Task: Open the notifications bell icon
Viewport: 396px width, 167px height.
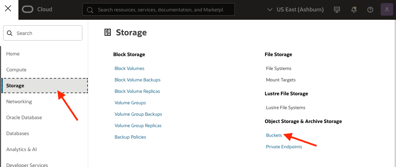Action: click(354, 9)
